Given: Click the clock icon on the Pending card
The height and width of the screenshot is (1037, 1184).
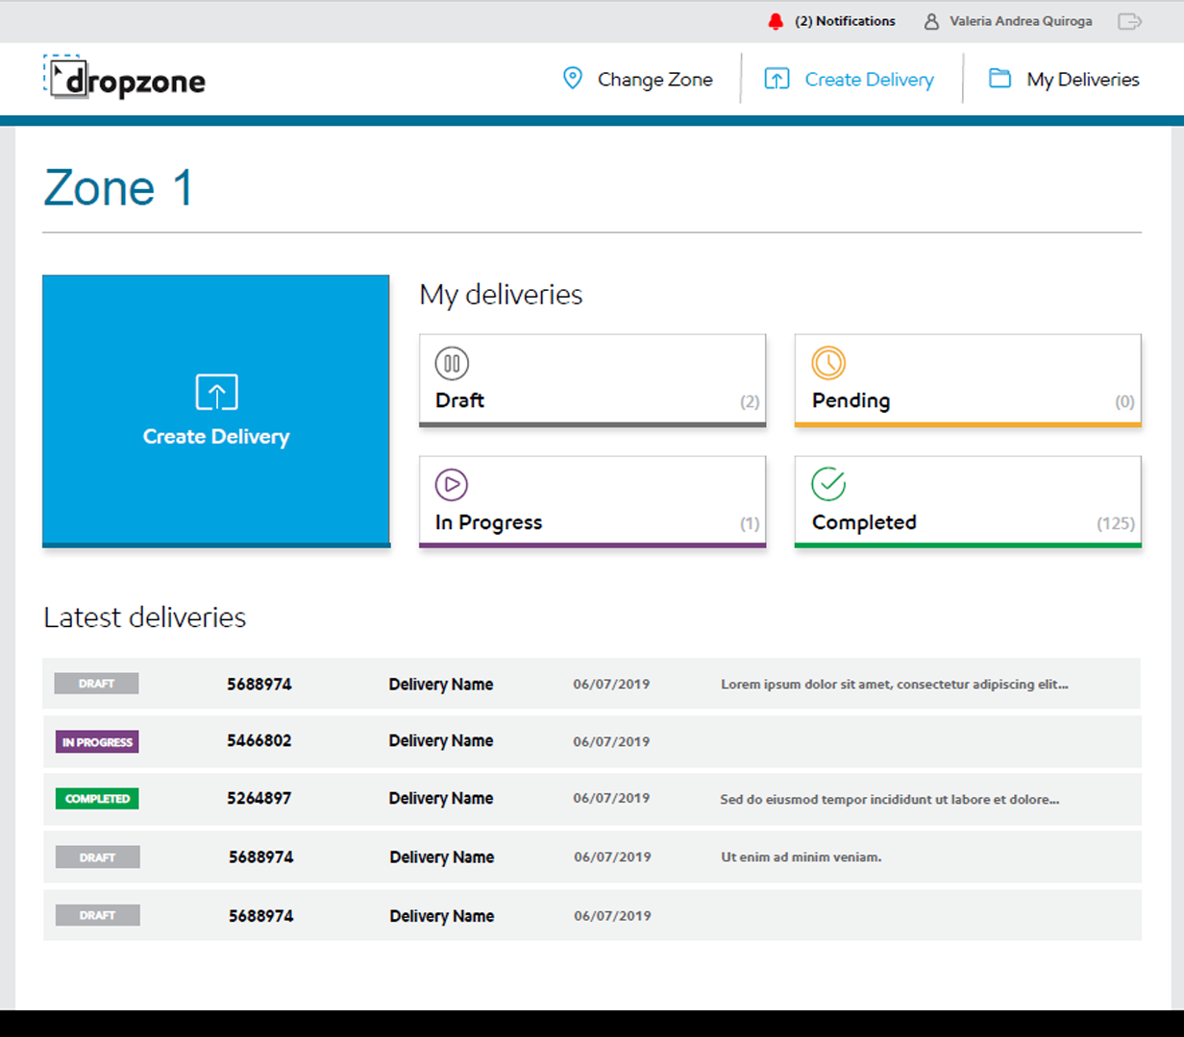Looking at the screenshot, I should pos(826,364).
